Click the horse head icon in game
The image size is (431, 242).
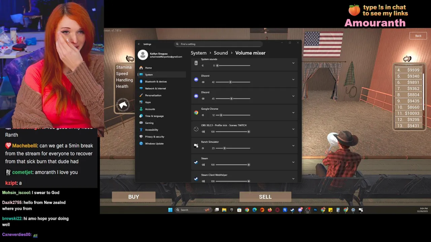[123, 105]
